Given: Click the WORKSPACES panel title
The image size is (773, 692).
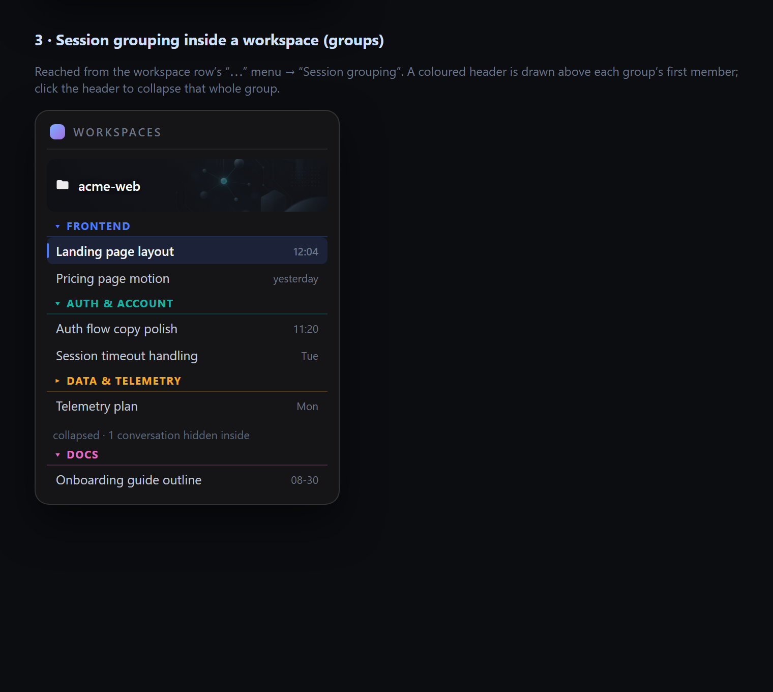Looking at the screenshot, I should tap(117, 132).
